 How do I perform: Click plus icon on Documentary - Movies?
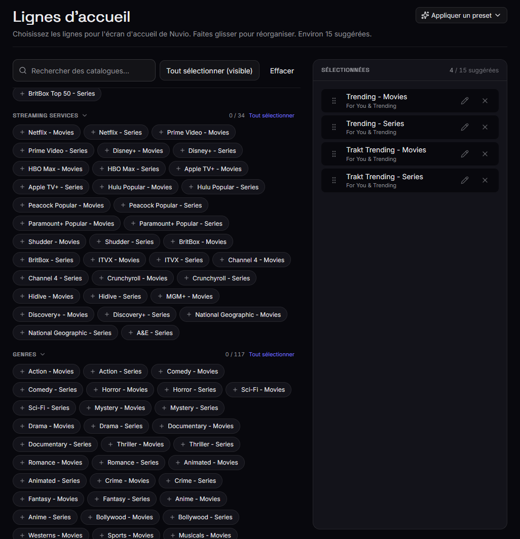point(161,426)
